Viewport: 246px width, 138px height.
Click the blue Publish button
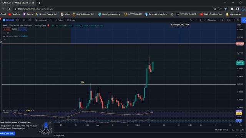(x=244, y=20)
